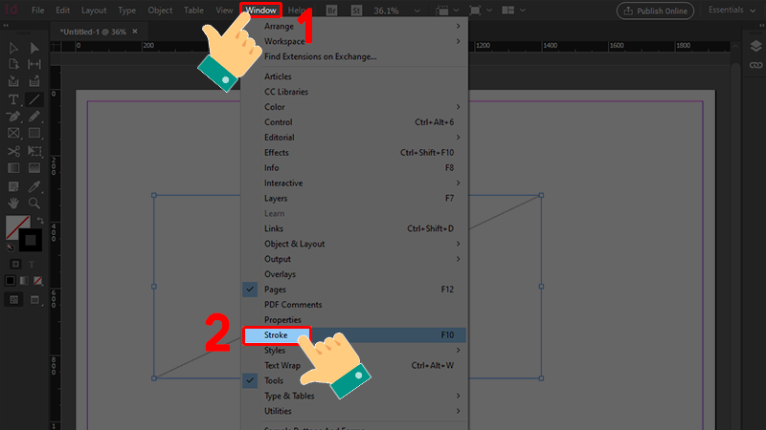Activate the Line tool
The width and height of the screenshot is (766, 430).
34,99
